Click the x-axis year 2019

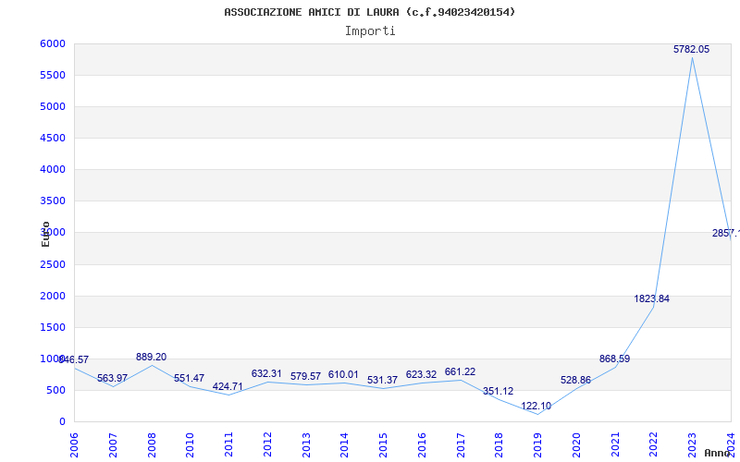(537, 445)
